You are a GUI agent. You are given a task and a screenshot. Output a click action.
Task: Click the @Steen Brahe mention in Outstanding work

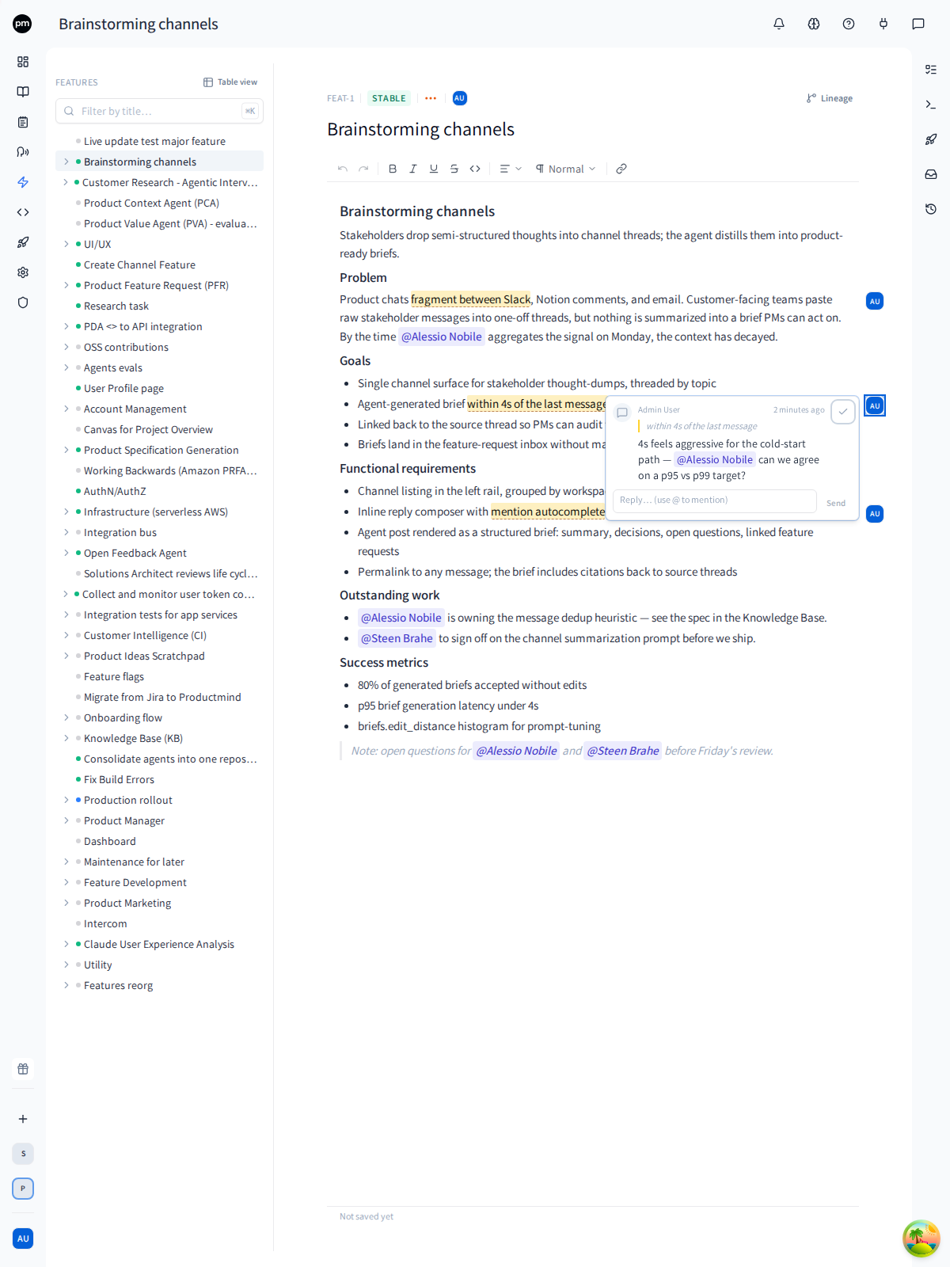tap(397, 638)
